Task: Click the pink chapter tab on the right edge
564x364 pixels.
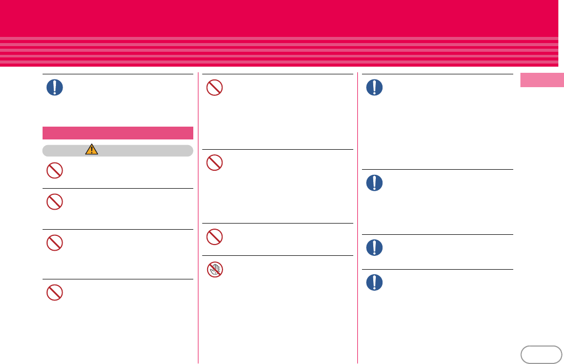Action: [x=542, y=80]
